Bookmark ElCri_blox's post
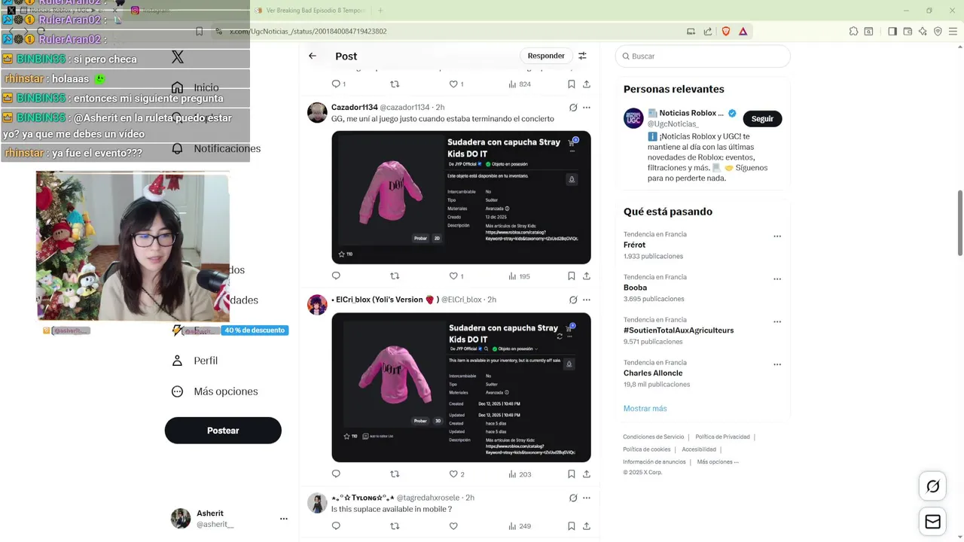Viewport: 964px width, 542px height. coord(572,474)
